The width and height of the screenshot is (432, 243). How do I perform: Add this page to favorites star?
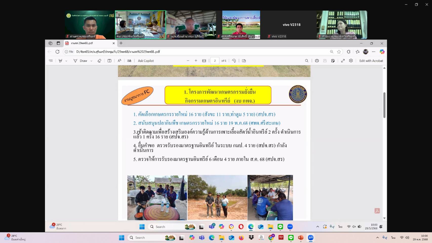point(339,52)
